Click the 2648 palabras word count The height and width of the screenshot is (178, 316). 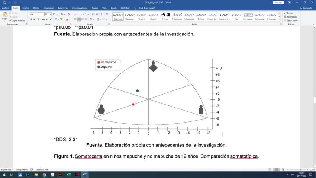22,169
